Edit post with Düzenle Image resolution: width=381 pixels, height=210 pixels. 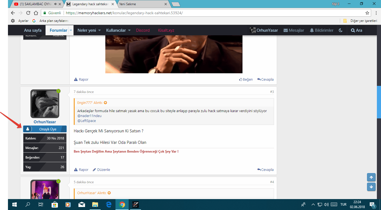click(x=101, y=170)
